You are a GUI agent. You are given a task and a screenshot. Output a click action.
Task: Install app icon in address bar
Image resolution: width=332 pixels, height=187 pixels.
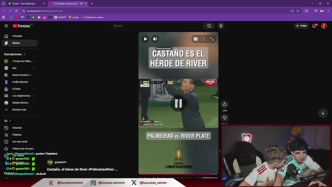(292, 11)
